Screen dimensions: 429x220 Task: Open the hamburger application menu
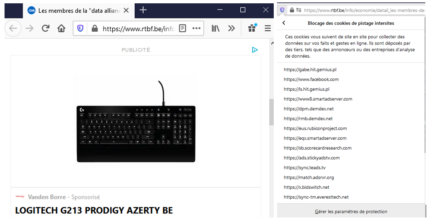click(x=268, y=28)
